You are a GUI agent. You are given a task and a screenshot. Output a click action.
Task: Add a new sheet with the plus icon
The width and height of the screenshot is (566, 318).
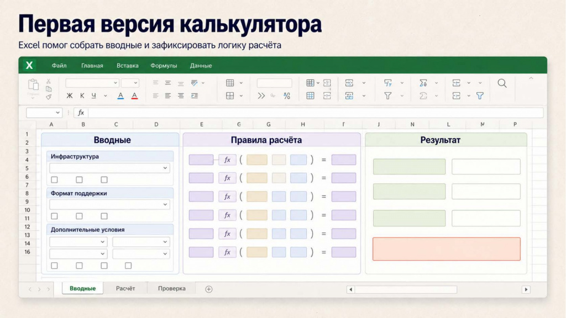pyautogui.click(x=208, y=289)
